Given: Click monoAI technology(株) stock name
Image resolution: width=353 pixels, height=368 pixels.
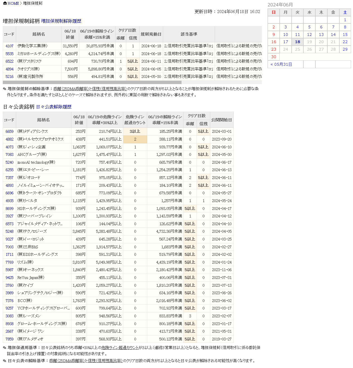Looking at the screenshot, I should (36, 162).
